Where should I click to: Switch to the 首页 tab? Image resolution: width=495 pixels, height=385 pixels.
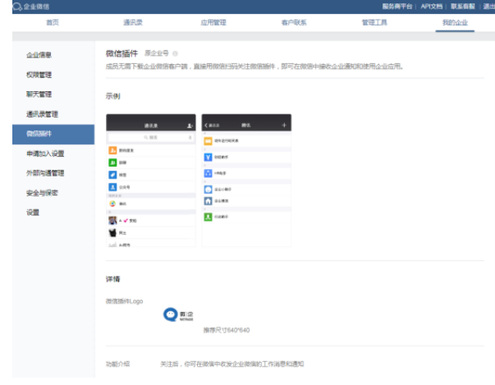coord(53,22)
